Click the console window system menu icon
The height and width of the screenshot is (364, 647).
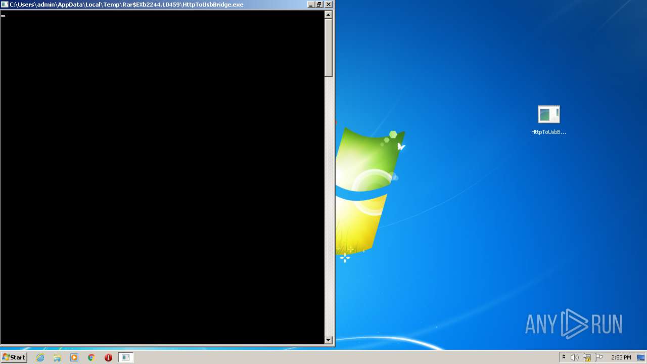pos(5,5)
